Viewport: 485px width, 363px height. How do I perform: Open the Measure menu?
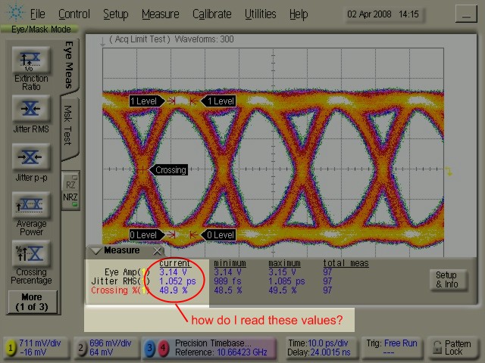pyautogui.click(x=160, y=14)
